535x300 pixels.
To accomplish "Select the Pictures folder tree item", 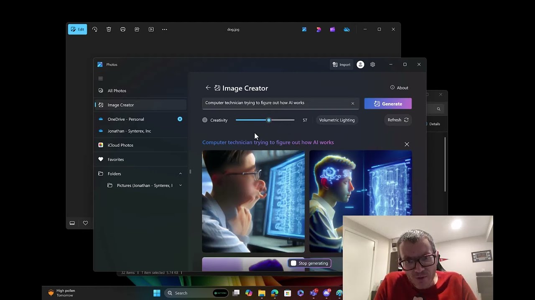I will pyautogui.click(x=140, y=185).
